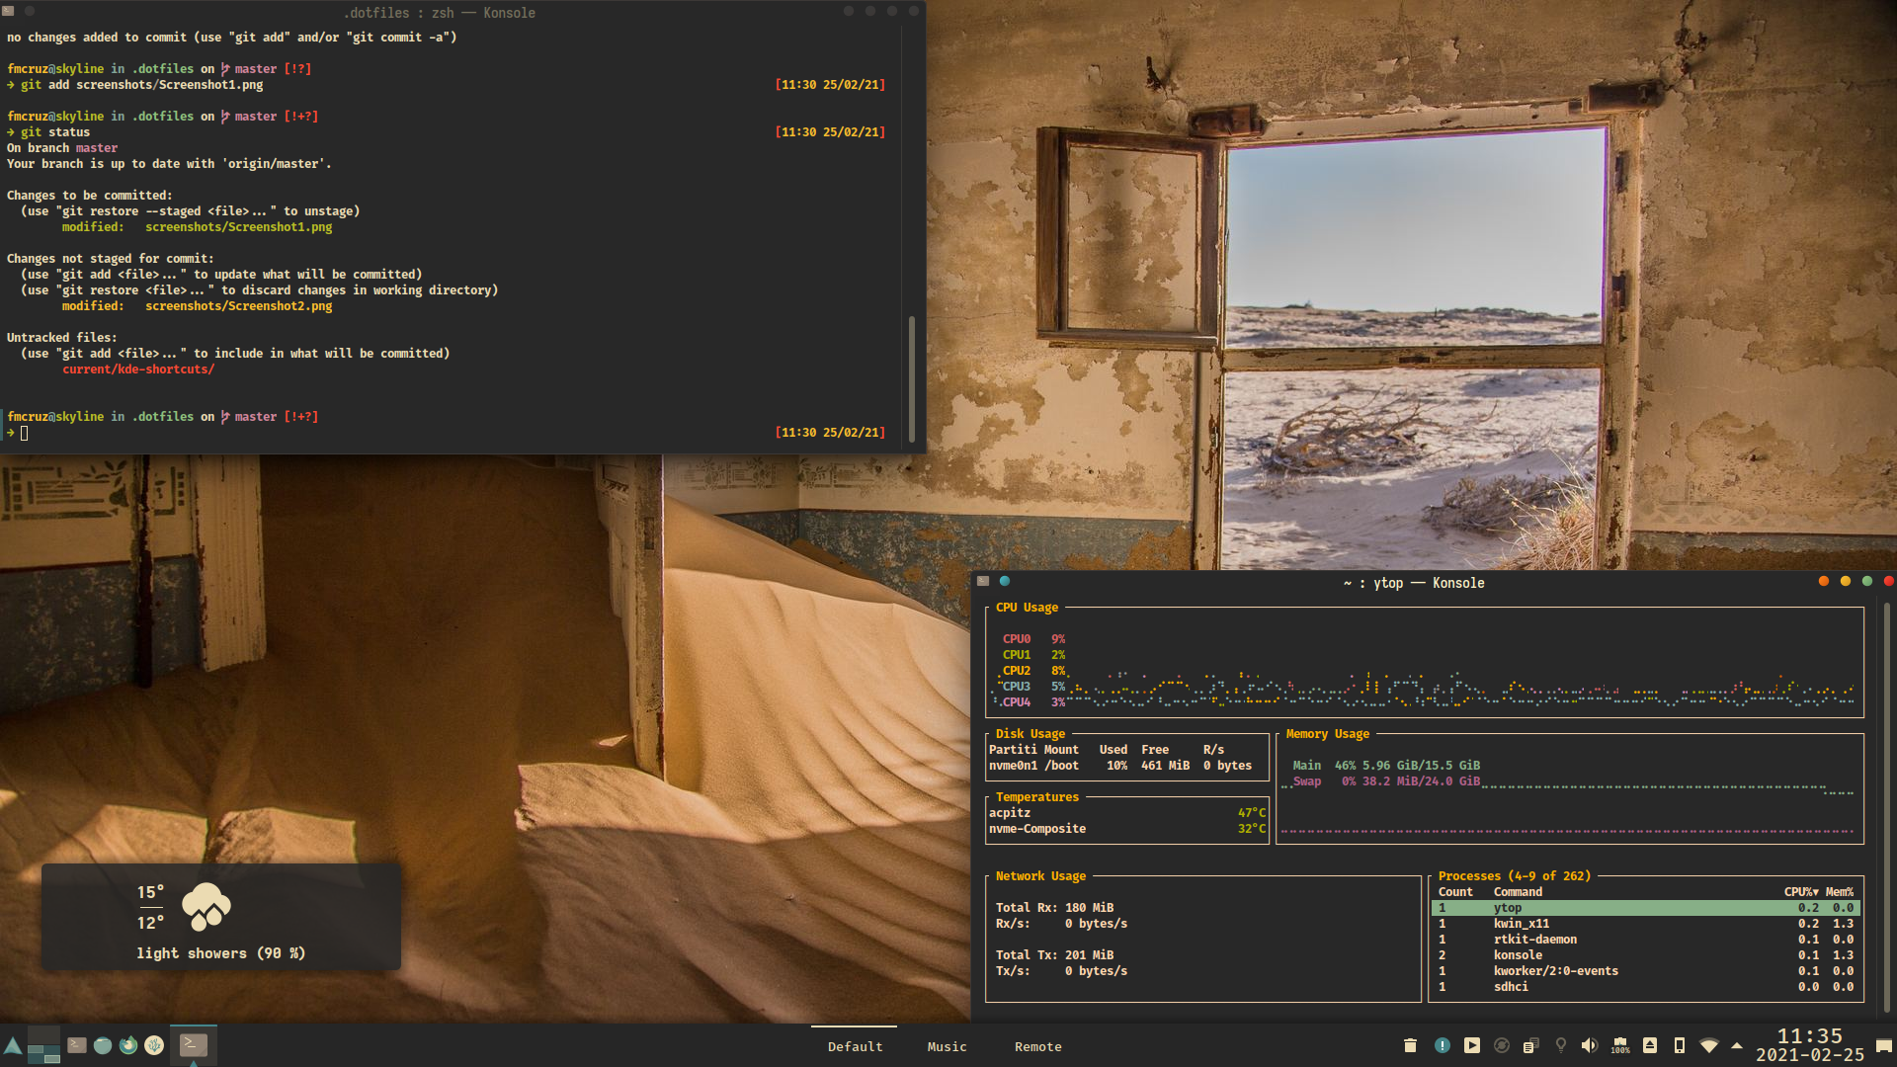Image resolution: width=1897 pixels, height=1067 pixels.
Task: Select the active Konsole task in taskbar
Action: pos(194,1045)
